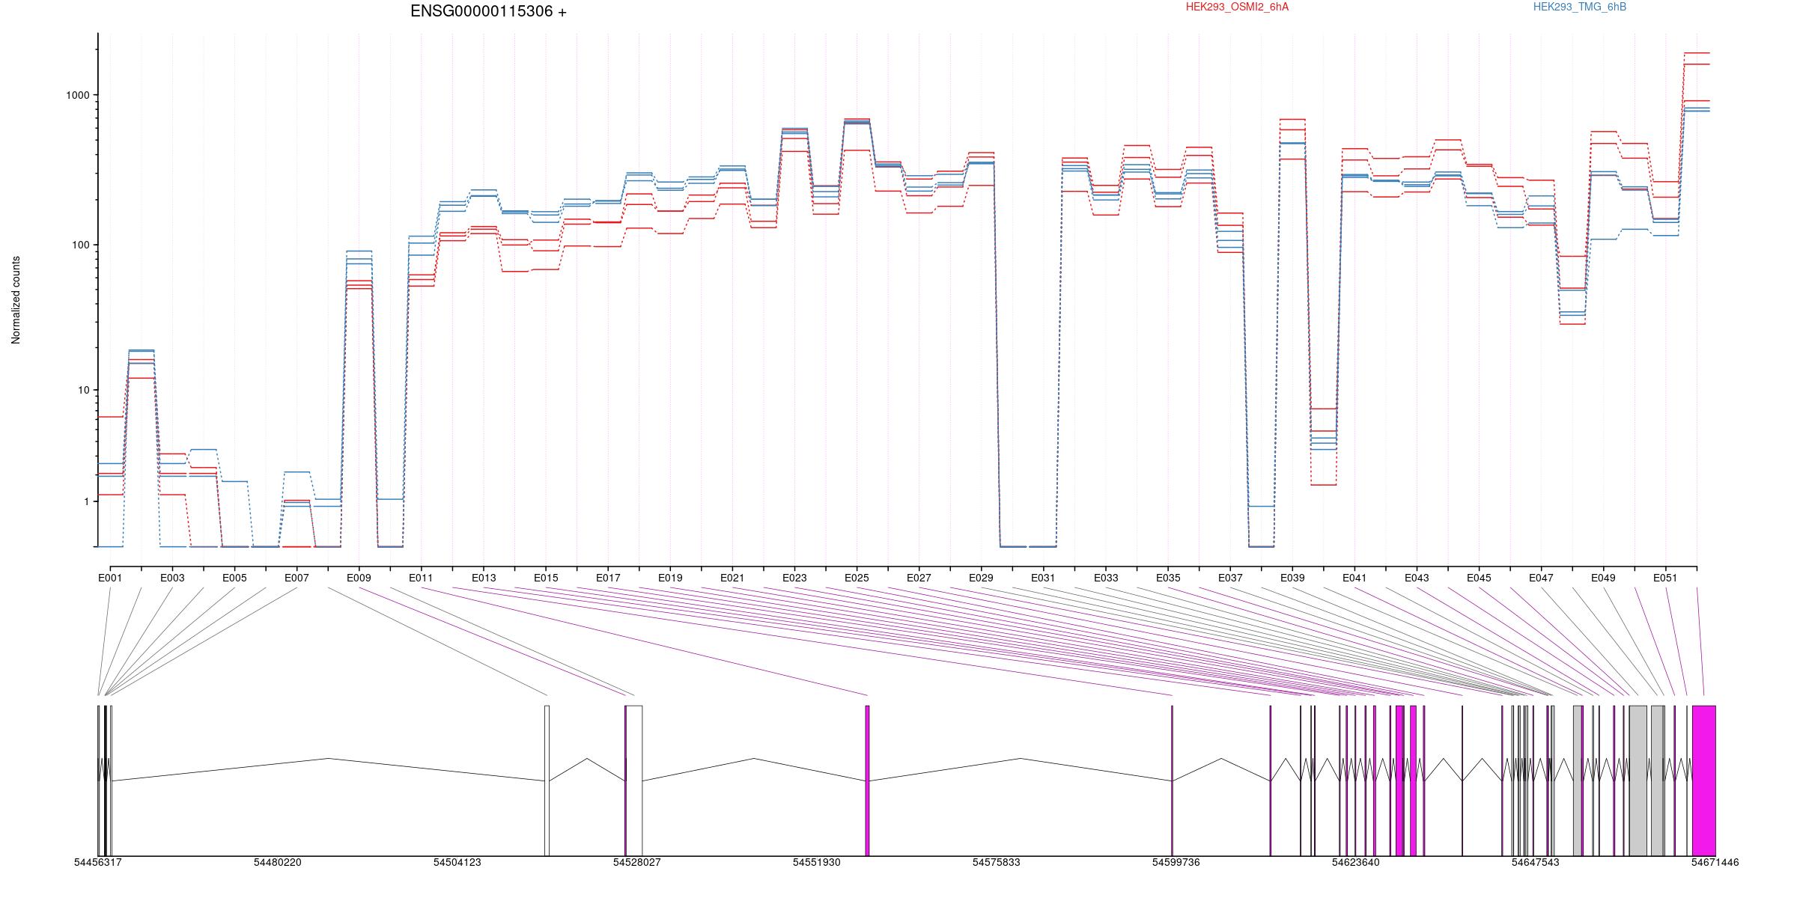Image resolution: width=1797 pixels, height=898 pixels.
Task: Click the gene title ENSG00000115306 +
Action: coord(488,11)
